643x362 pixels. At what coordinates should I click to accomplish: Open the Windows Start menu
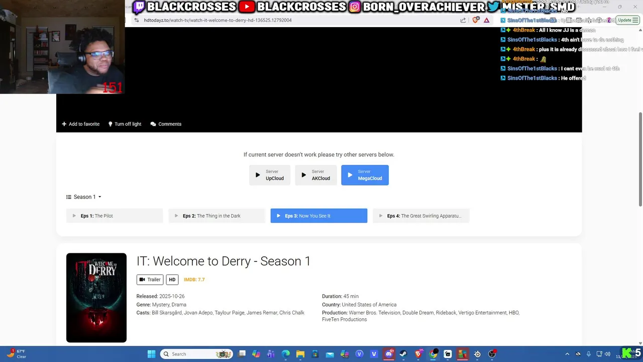(151, 354)
